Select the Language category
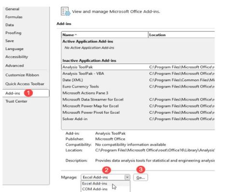The height and width of the screenshot is (192, 230). point(14,49)
